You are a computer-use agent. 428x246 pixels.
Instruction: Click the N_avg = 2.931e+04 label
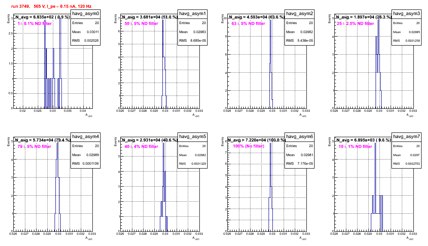click(x=150, y=140)
